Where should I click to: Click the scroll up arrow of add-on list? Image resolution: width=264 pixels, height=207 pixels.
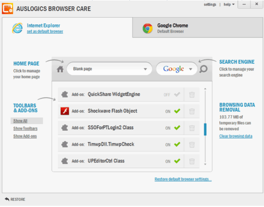[x=205, y=89]
